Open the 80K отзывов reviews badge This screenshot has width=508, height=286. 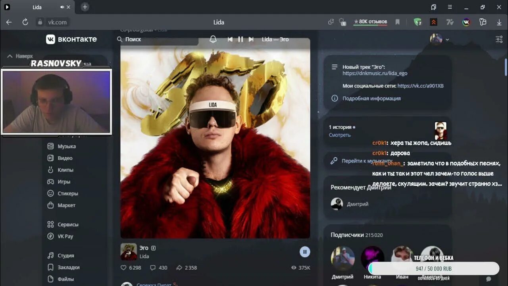coord(370,22)
